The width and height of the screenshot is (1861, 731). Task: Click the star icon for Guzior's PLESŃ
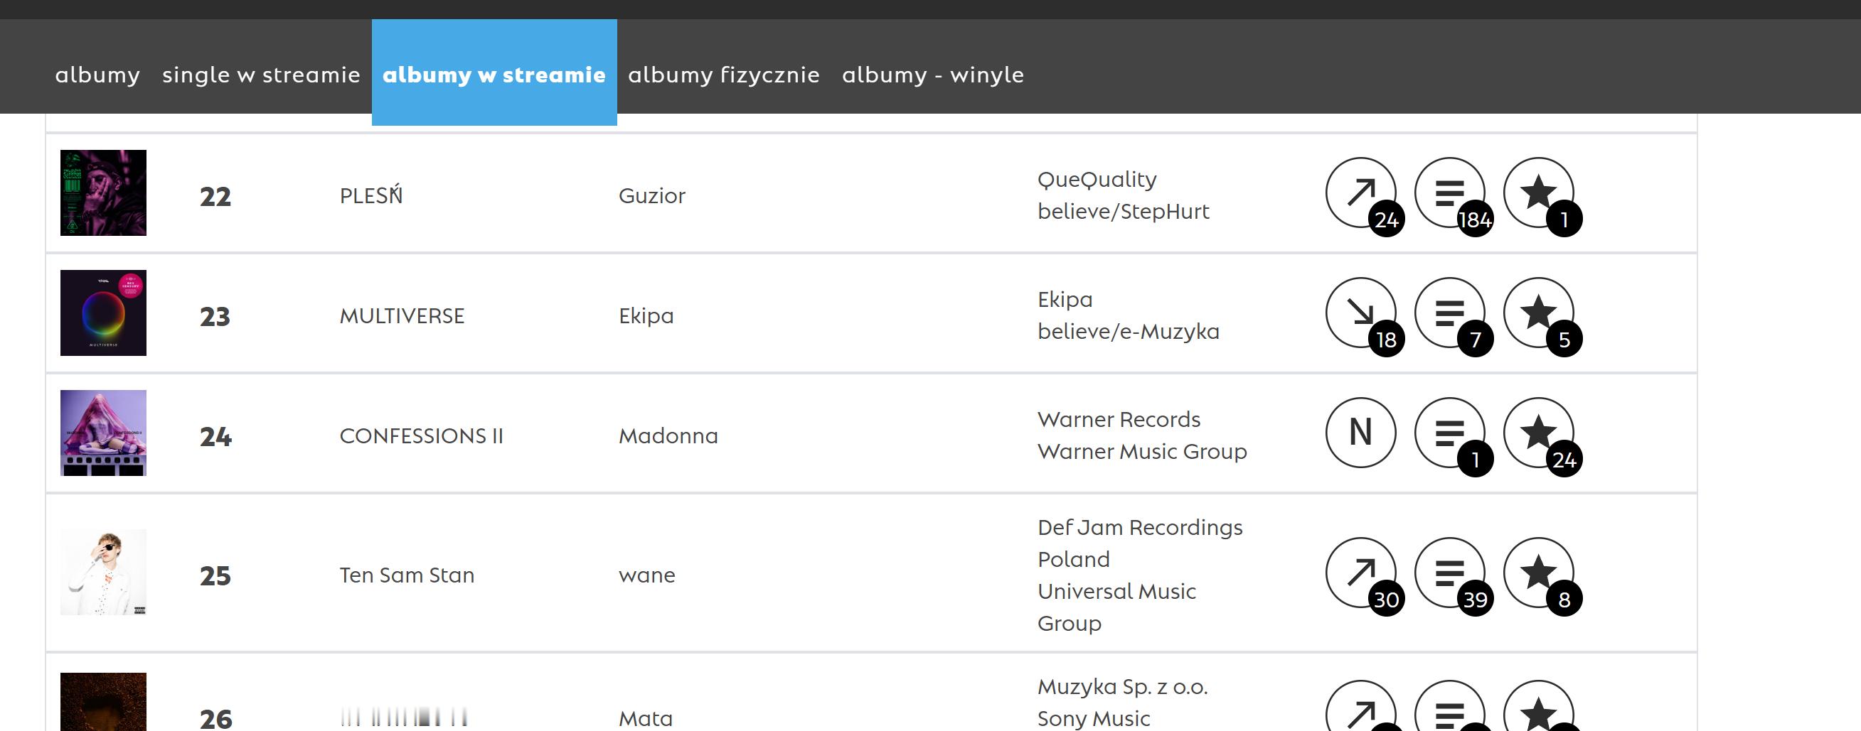[x=1539, y=193]
